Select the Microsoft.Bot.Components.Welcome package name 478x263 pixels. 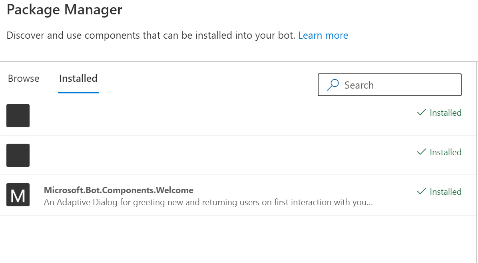click(x=118, y=190)
